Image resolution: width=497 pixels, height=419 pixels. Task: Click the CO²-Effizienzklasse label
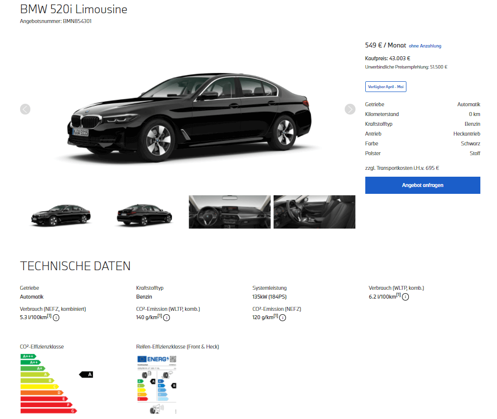coord(42,347)
